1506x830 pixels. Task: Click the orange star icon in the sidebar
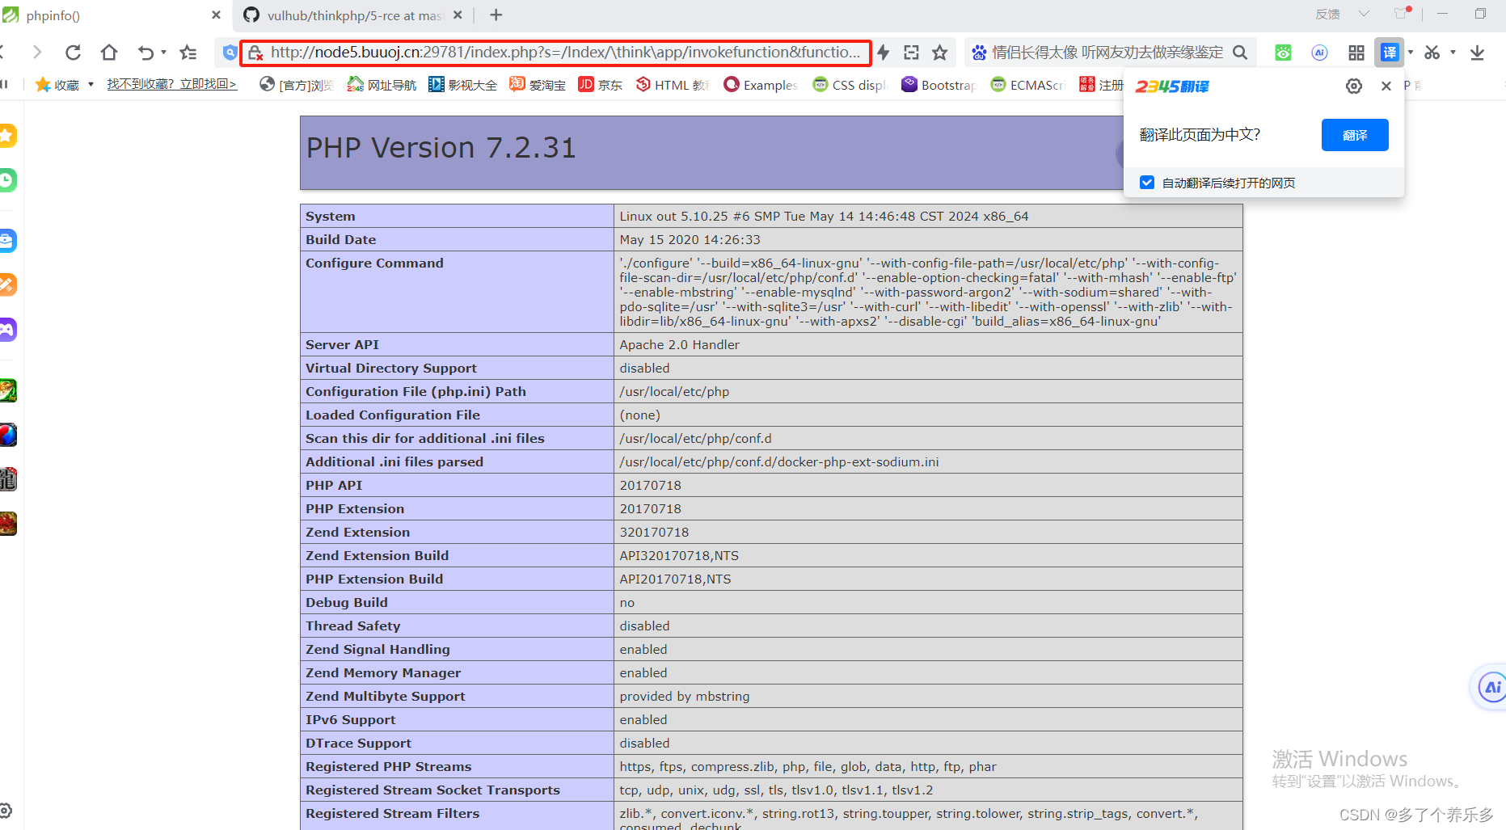pyautogui.click(x=7, y=136)
